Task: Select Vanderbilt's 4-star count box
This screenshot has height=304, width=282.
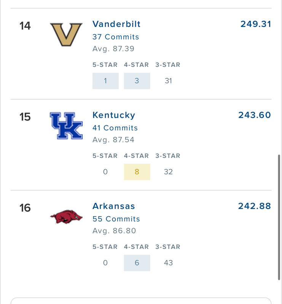Action: pos(137,81)
